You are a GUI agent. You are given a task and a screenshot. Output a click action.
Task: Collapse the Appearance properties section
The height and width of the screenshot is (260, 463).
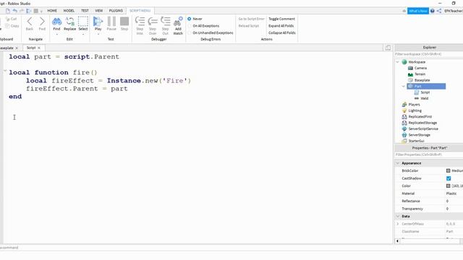pos(397,163)
